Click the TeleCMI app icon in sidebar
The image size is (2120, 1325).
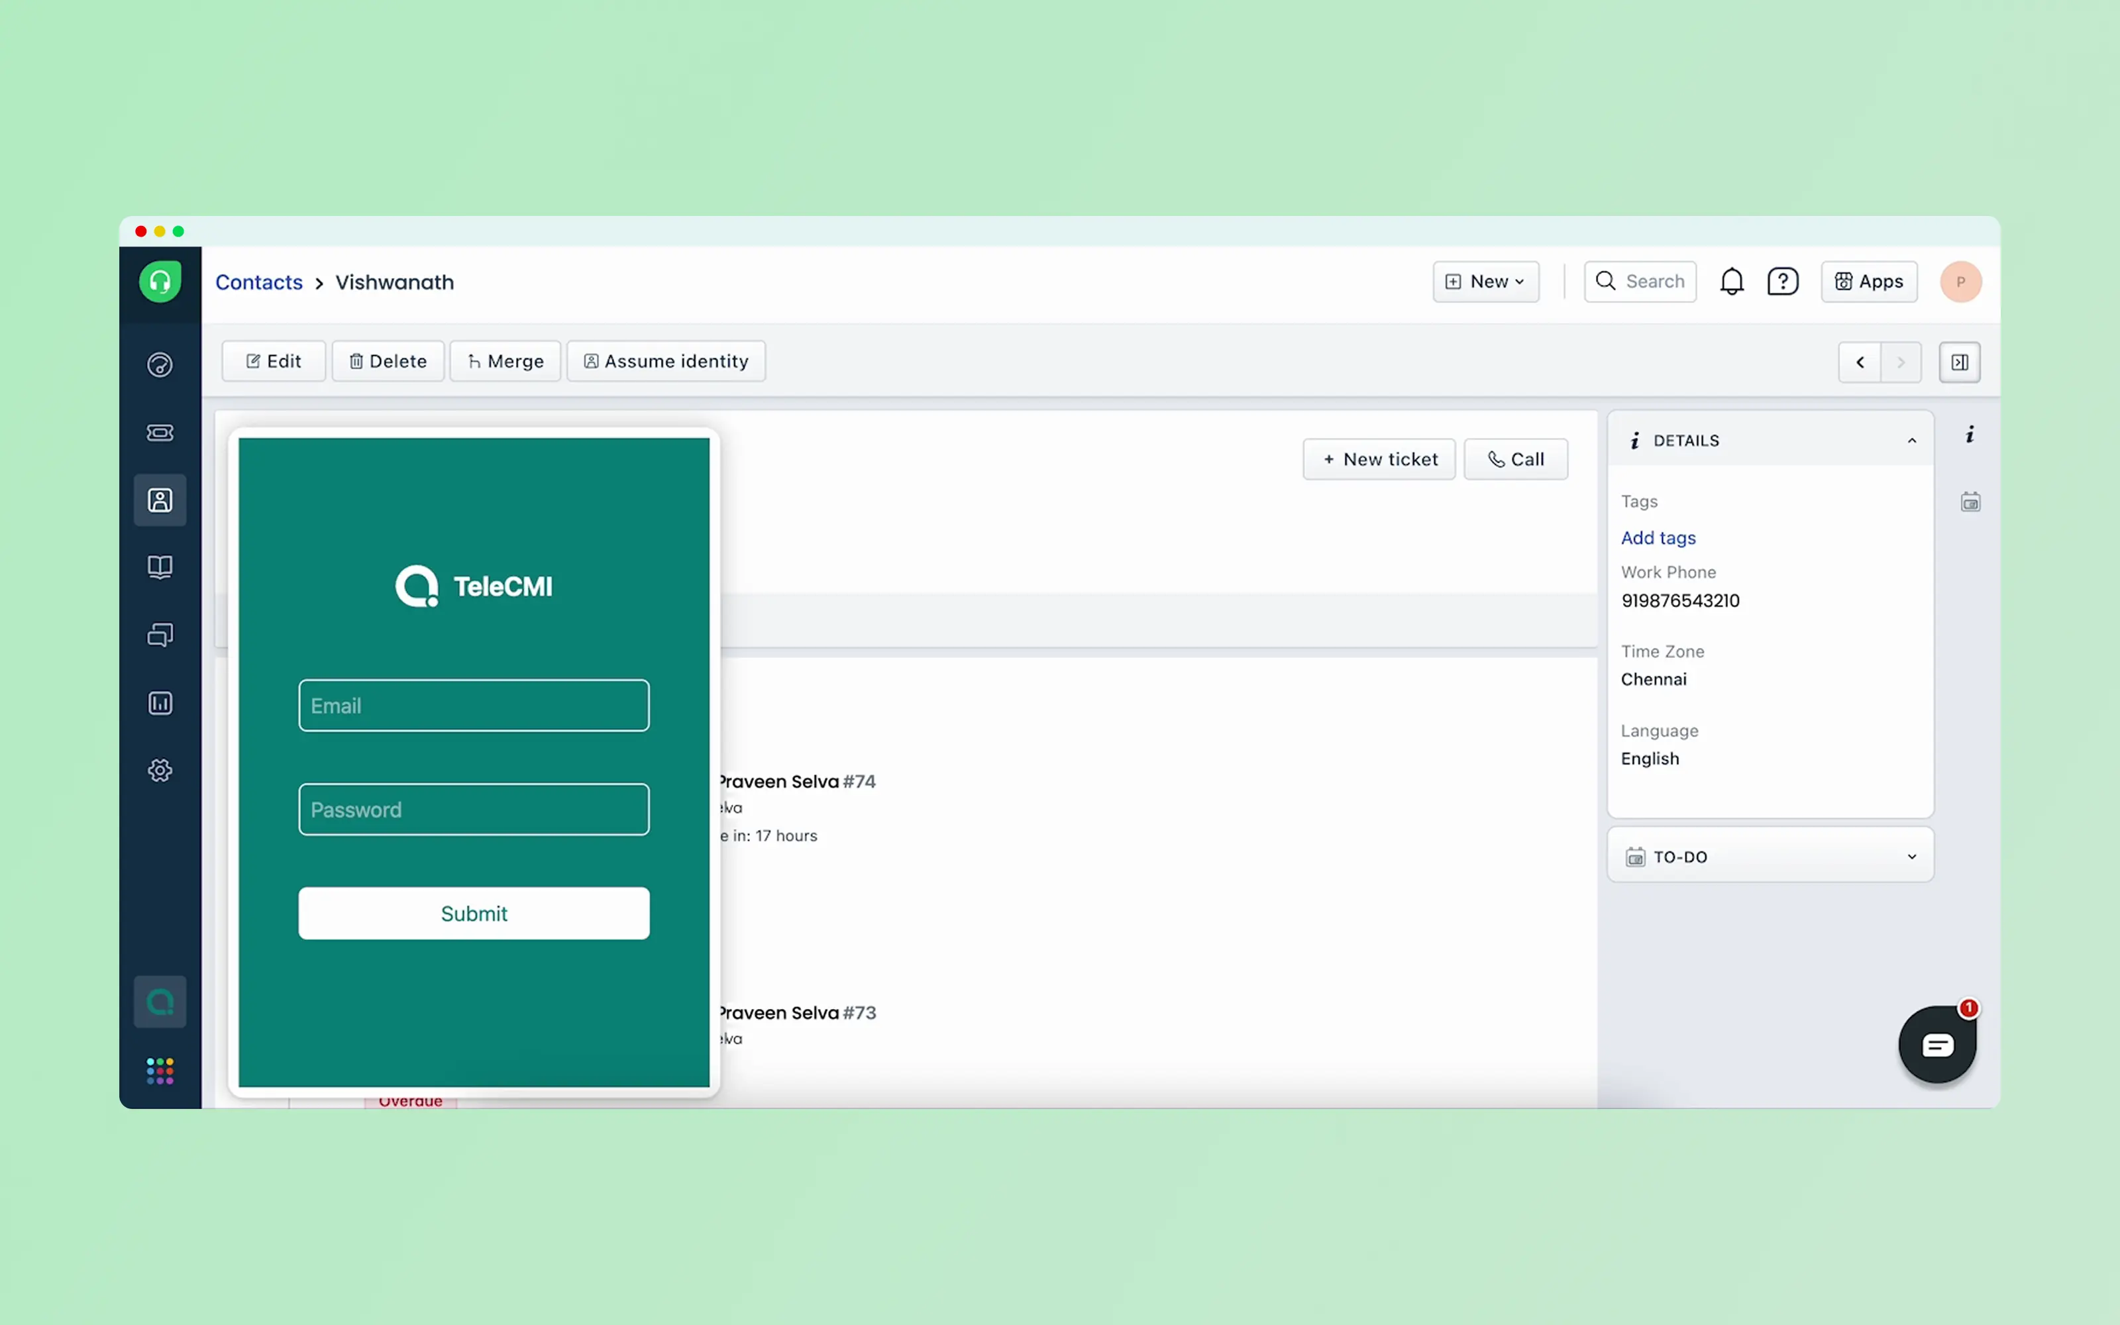(160, 1002)
